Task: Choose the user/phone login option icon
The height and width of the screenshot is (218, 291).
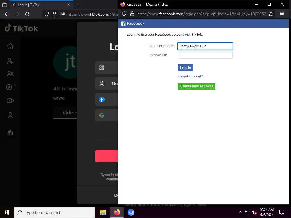Action: click(102, 83)
